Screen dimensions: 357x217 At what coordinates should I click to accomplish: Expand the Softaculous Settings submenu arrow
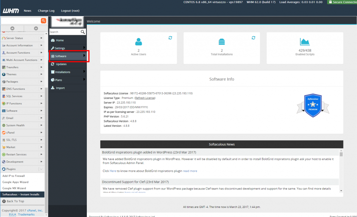[84, 48]
